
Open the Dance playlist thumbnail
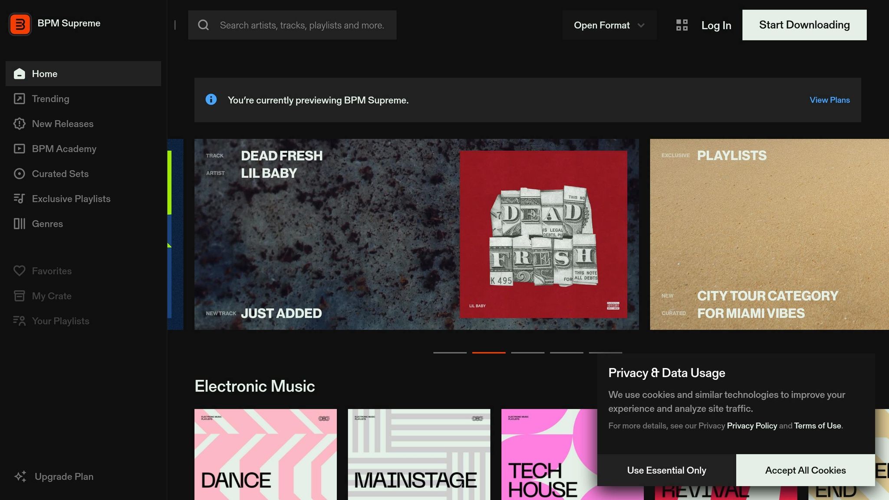266,454
